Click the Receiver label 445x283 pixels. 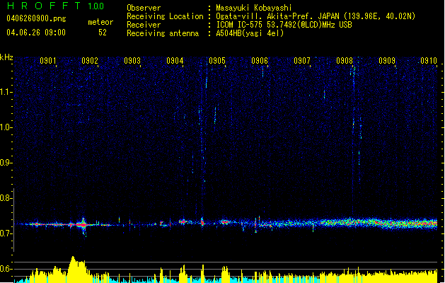(x=144, y=25)
